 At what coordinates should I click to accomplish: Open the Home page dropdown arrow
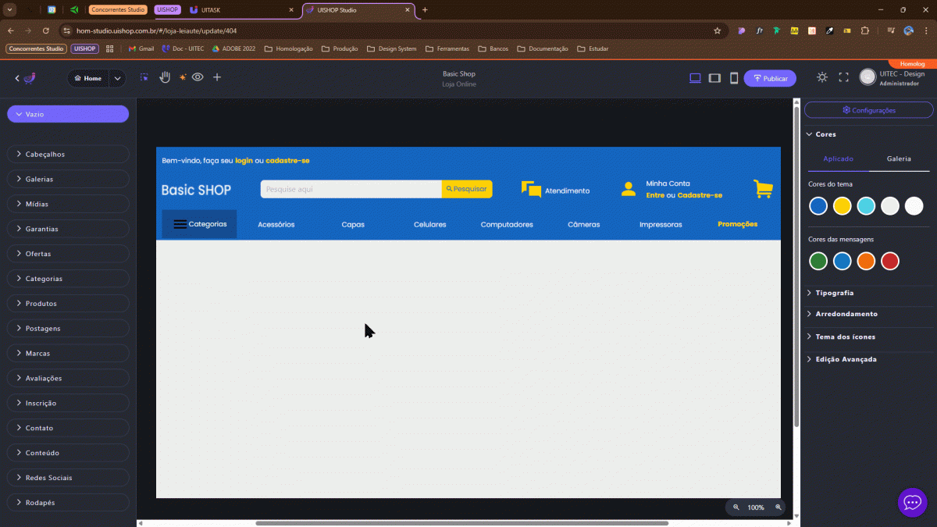[117, 78]
